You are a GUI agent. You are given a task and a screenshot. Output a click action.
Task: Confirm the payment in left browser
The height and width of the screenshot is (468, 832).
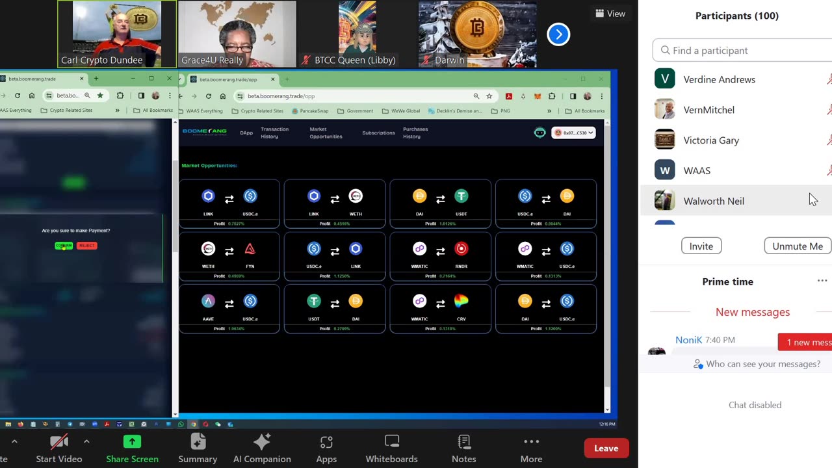coord(64,246)
